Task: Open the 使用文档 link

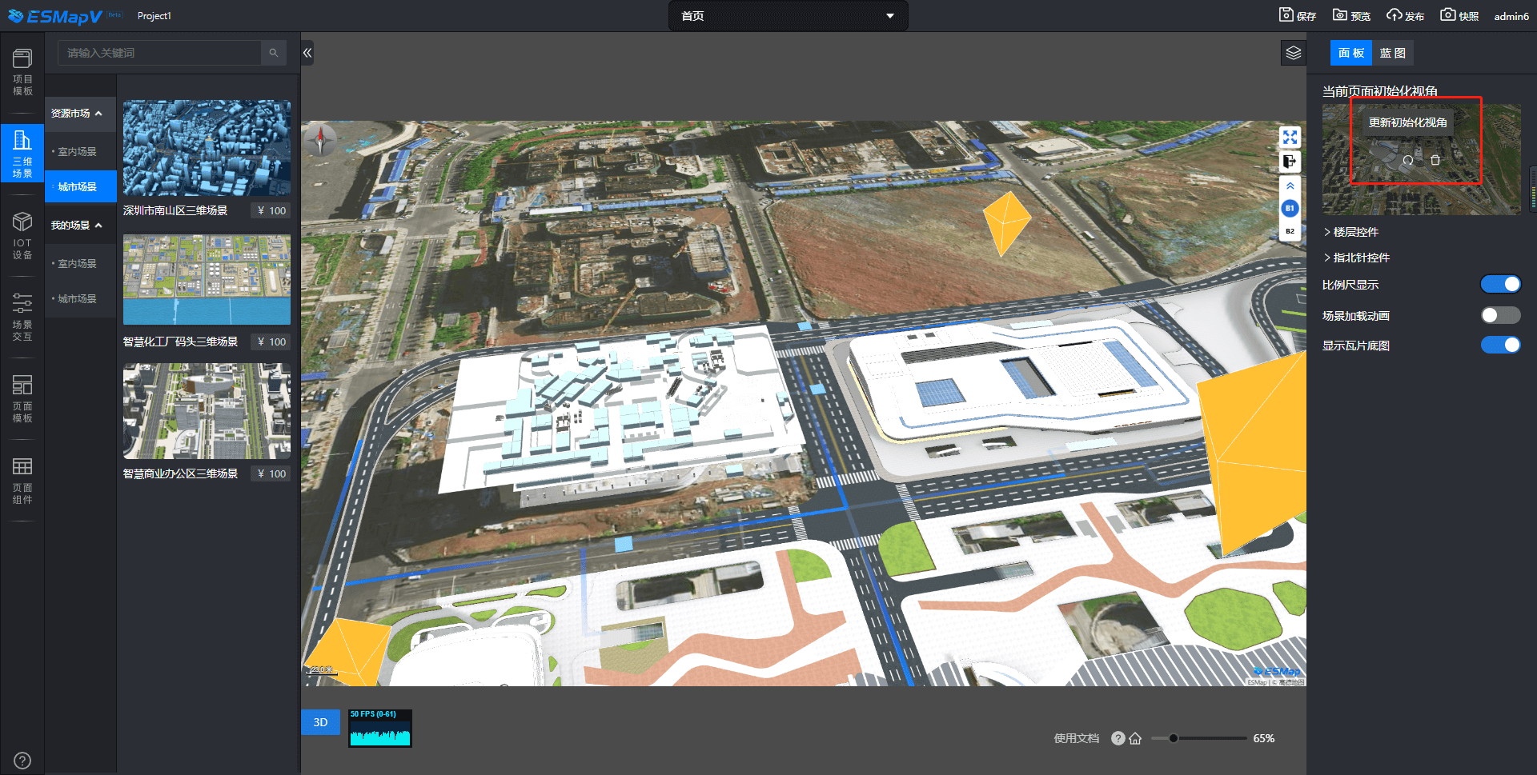Action: [1076, 738]
